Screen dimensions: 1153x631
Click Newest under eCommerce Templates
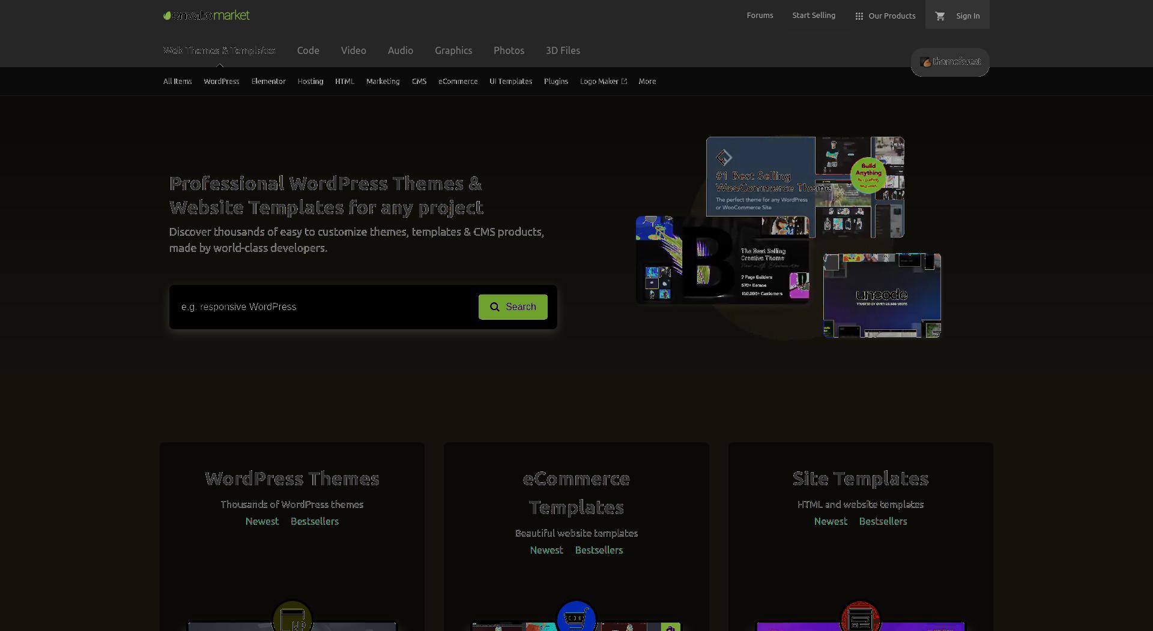[546, 550]
